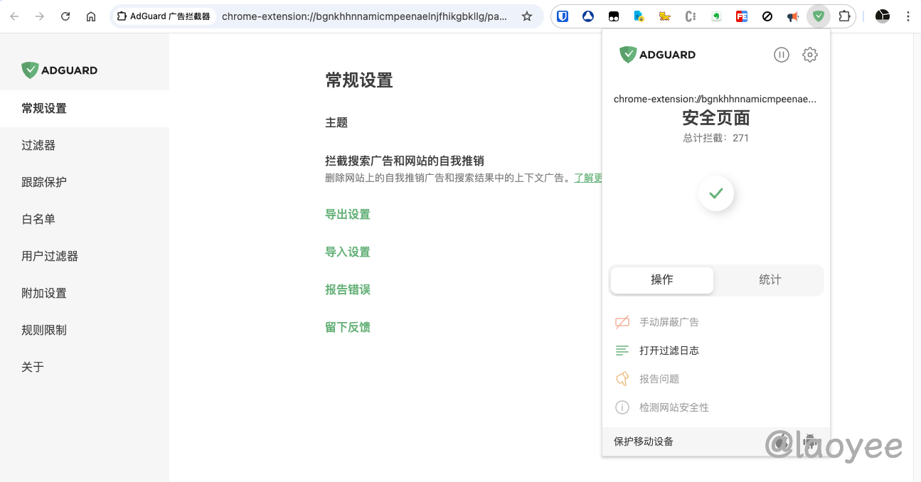Click the AdGuard shield extension icon

pyautogui.click(x=819, y=16)
